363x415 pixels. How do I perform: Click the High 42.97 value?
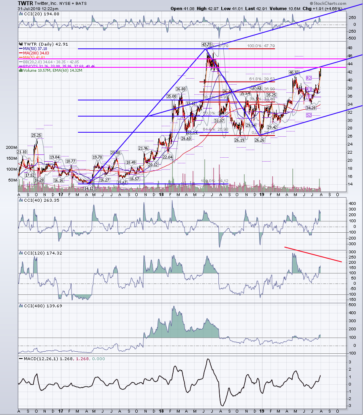tap(208, 8)
